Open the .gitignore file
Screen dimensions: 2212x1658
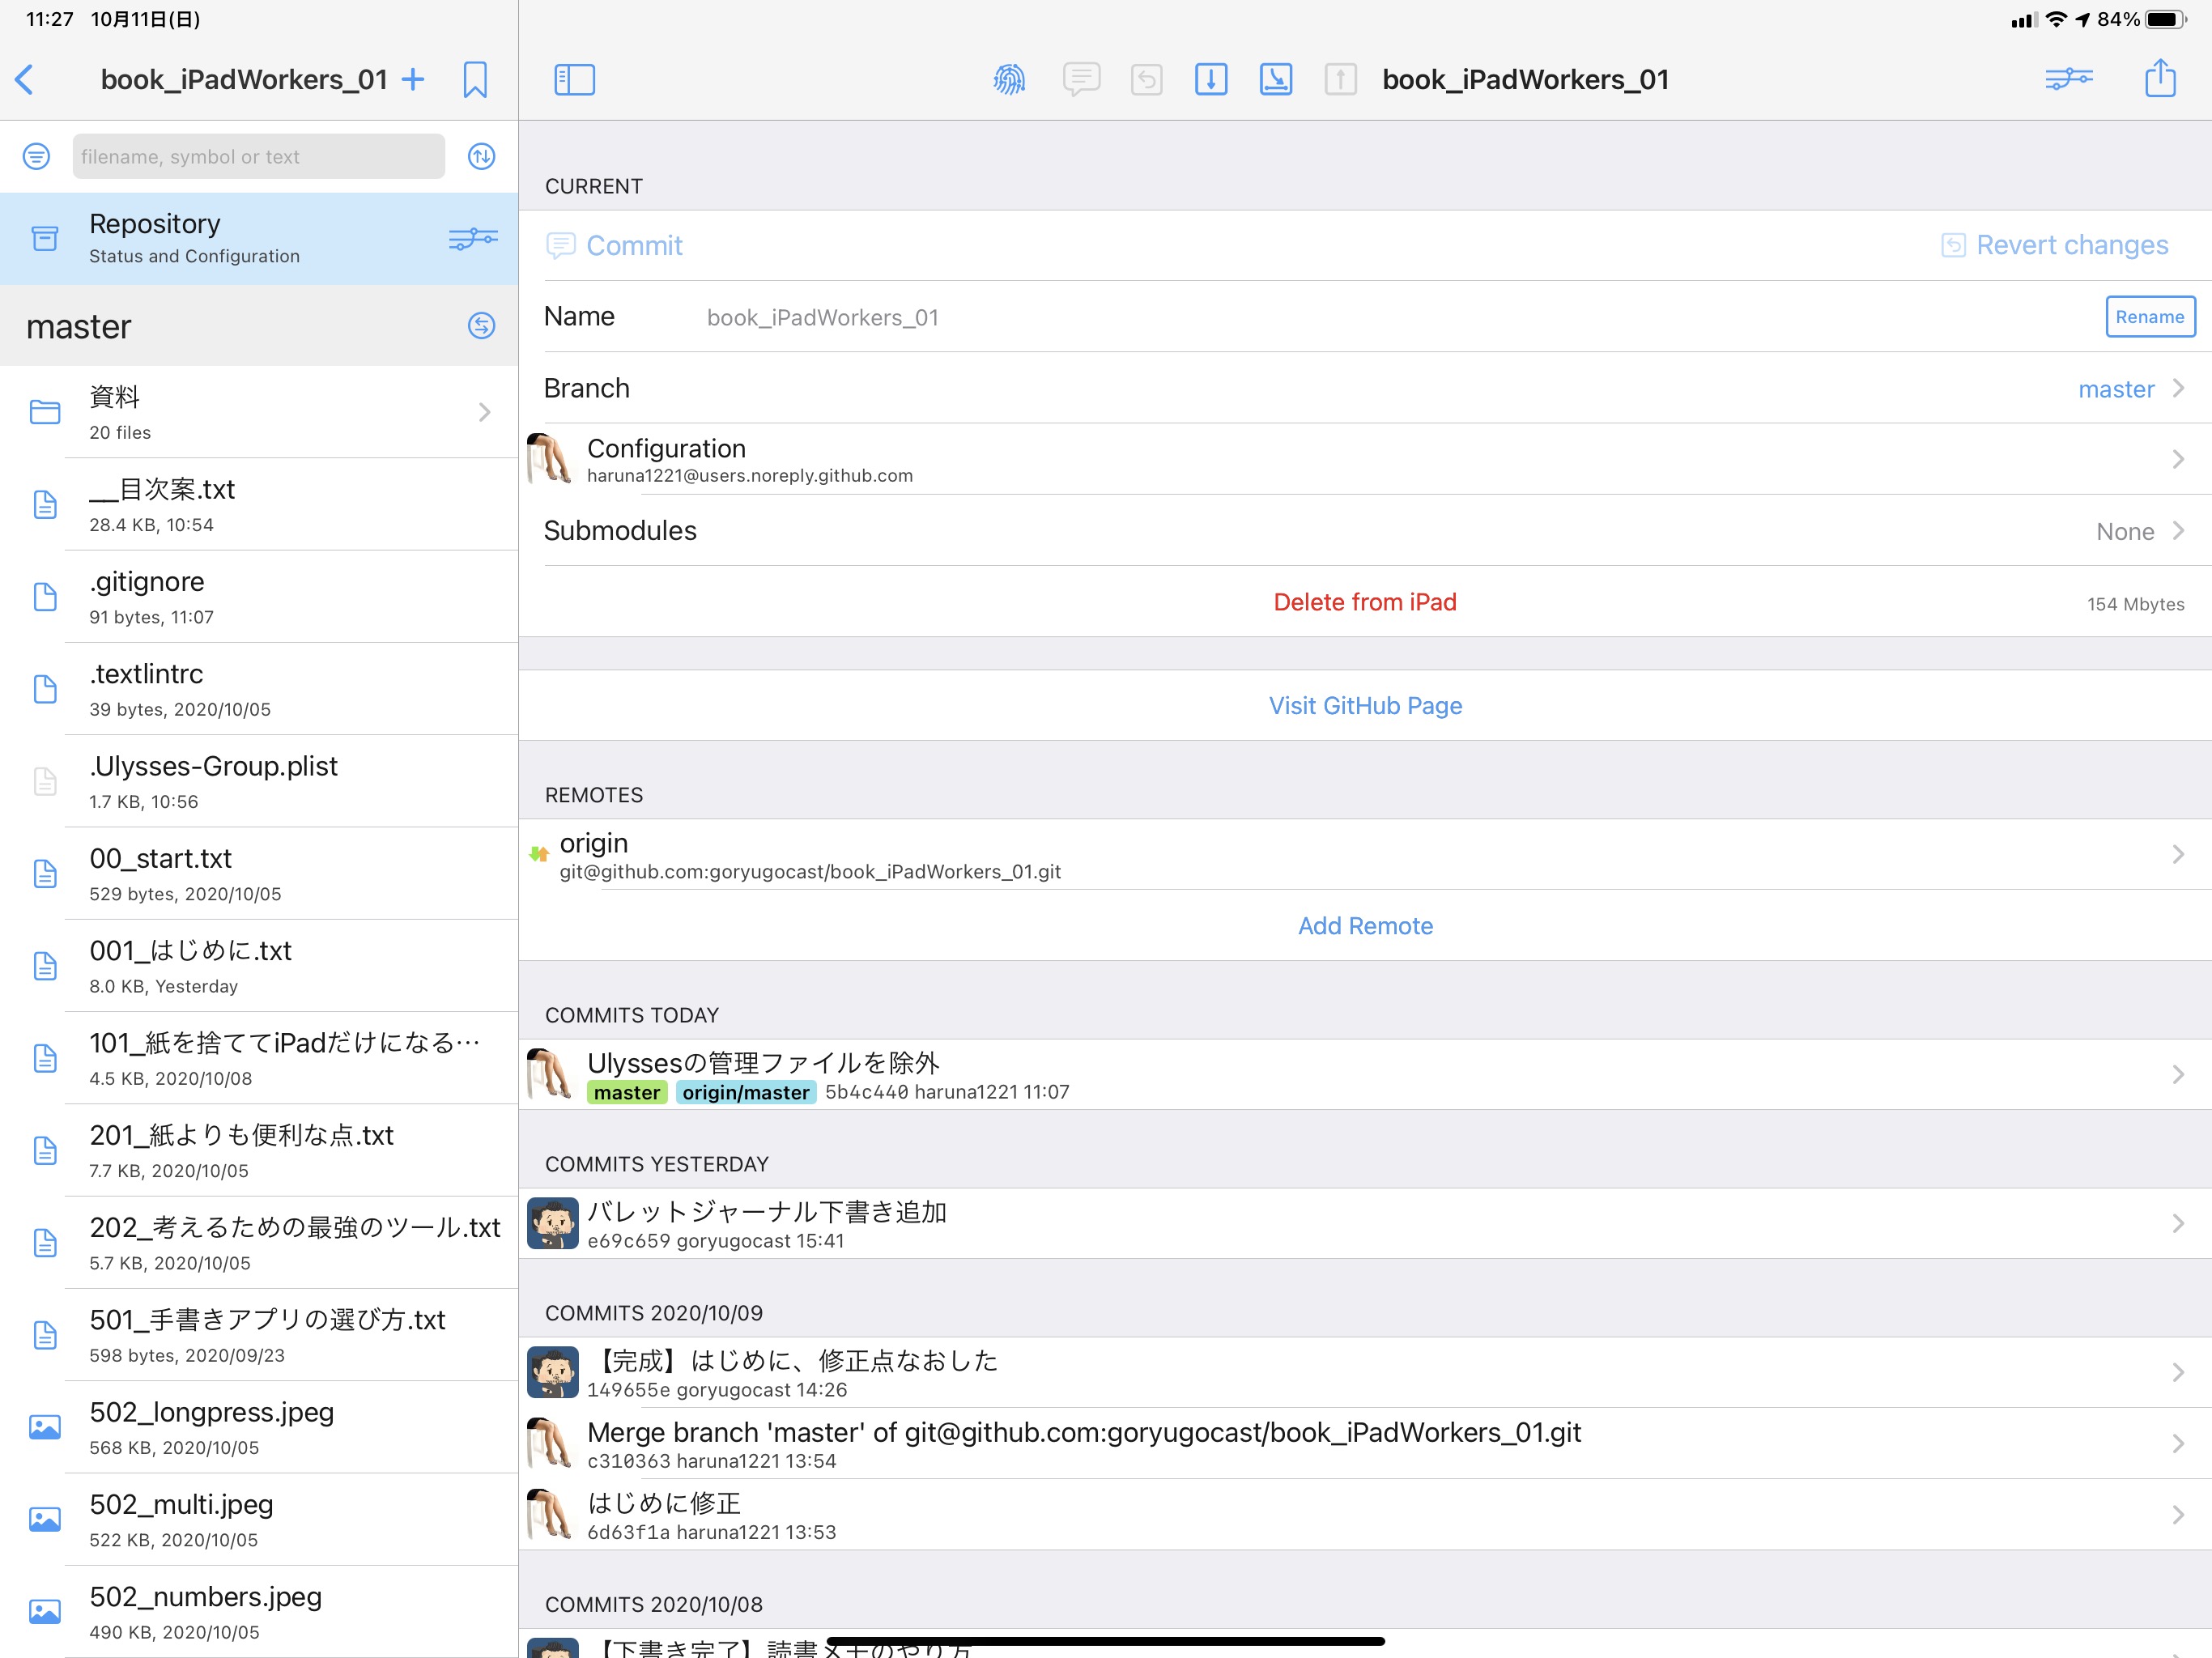(259, 597)
